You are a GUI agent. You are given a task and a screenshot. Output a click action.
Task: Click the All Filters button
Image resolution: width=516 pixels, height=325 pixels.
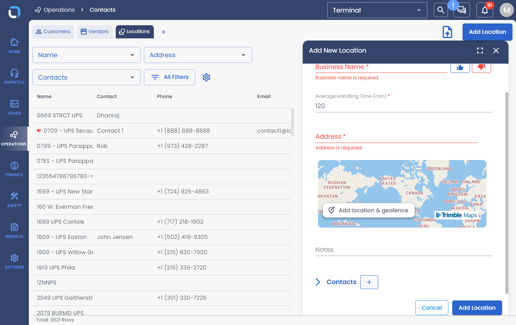(x=170, y=77)
